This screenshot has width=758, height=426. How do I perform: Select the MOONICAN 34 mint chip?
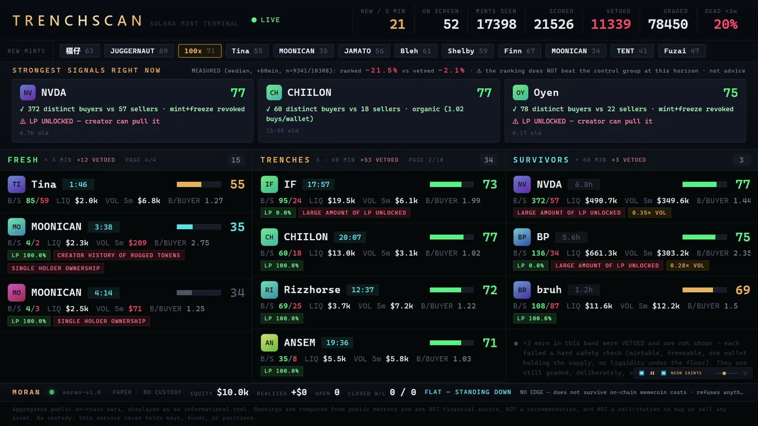pyautogui.click(x=576, y=51)
